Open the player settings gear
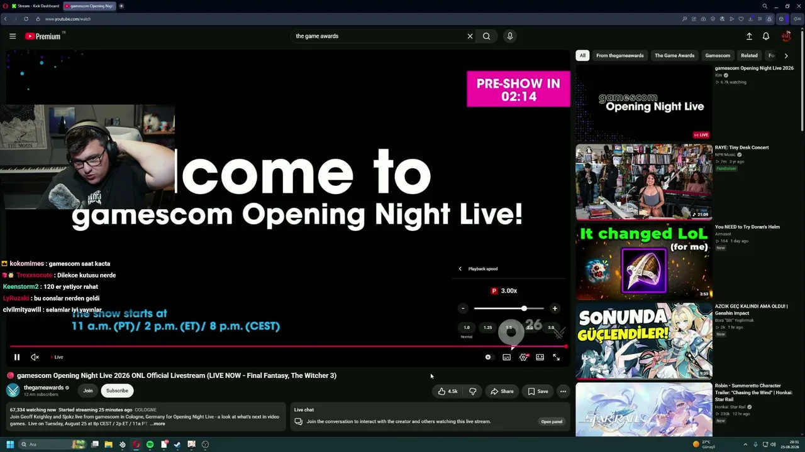 click(523, 357)
